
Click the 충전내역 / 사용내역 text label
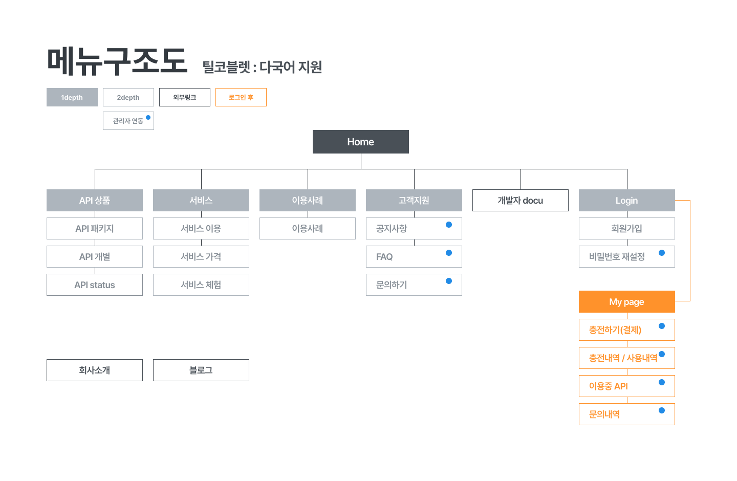(x=623, y=358)
